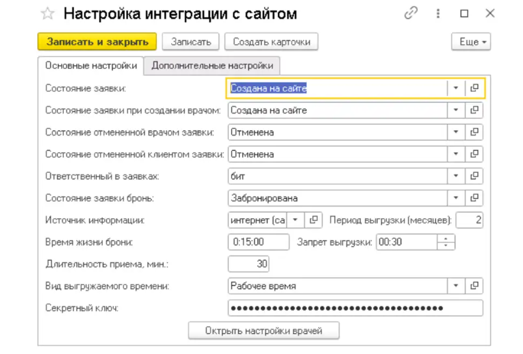Add form to favorites with star icon
This screenshot has width=523, height=354.
47,14
